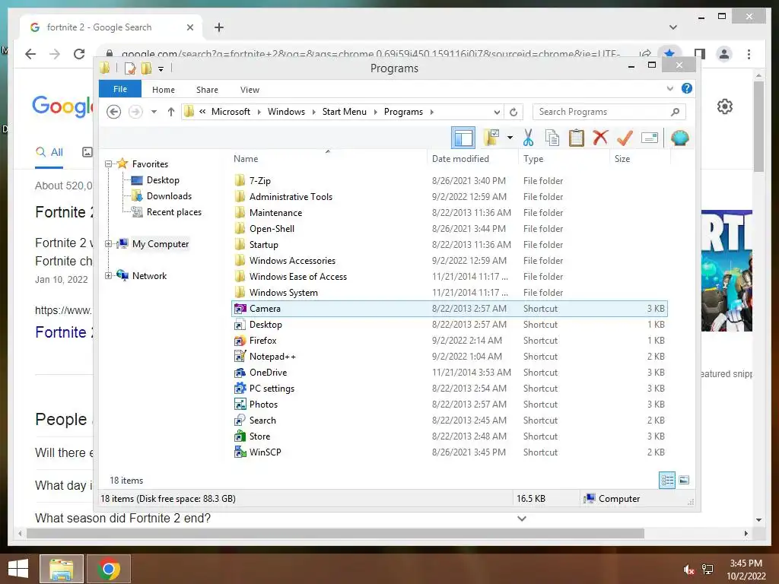Open Windows Start button
Image resolution: width=779 pixels, height=584 pixels.
point(18,569)
